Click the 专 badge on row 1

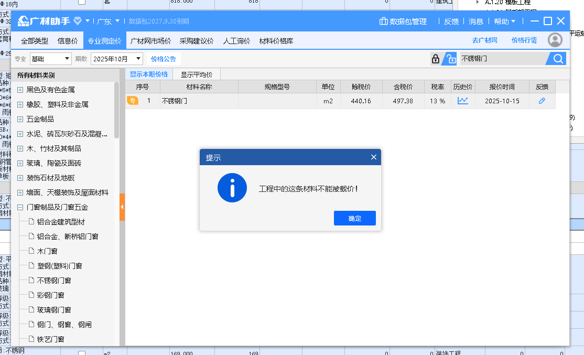pos(133,101)
